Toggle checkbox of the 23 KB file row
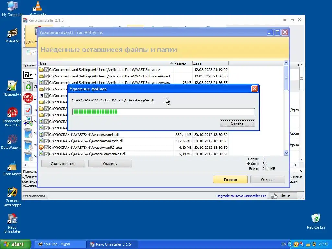Image resolution: width=332 pixels, height=249 pixels. [46, 83]
